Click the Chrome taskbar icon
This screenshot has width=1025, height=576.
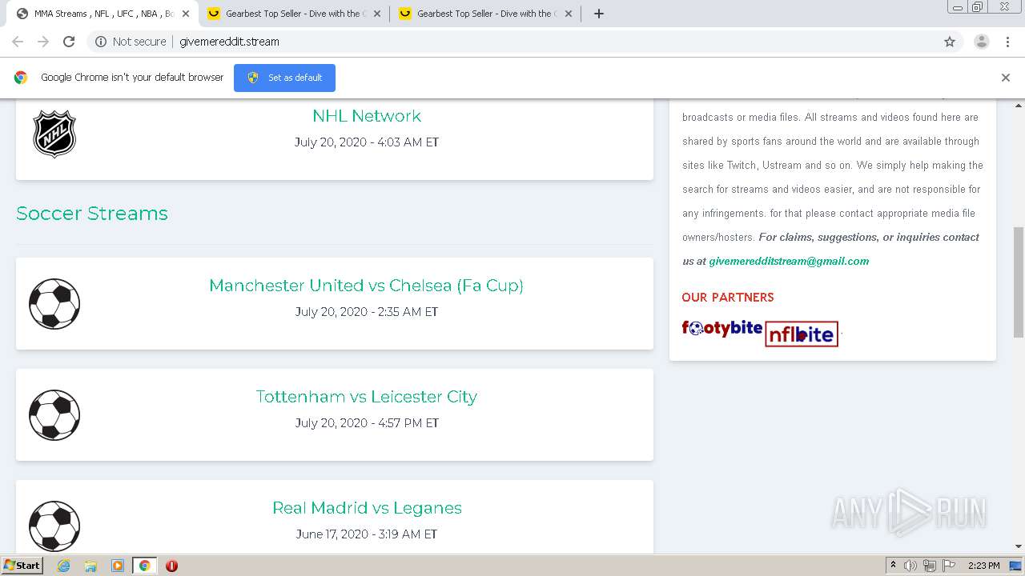point(145,566)
